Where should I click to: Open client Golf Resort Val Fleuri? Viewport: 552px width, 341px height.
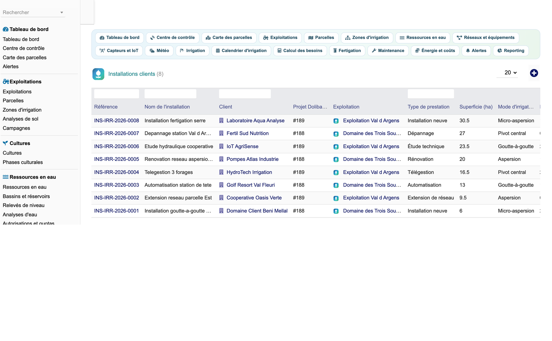[250, 185]
